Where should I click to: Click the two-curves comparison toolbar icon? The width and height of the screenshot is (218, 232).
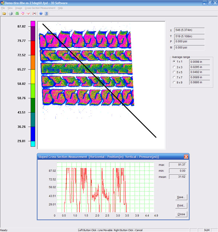pyautogui.click(x=34, y=13)
